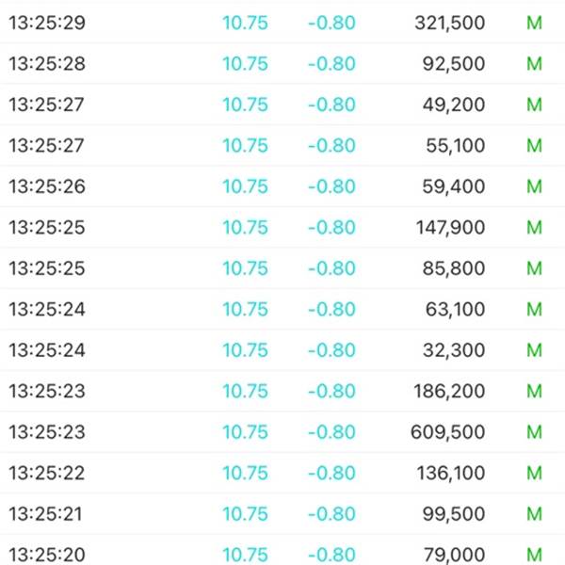Click the 321,500 volume value
Image resolution: width=565 pixels, height=565 pixels.
tap(450, 23)
